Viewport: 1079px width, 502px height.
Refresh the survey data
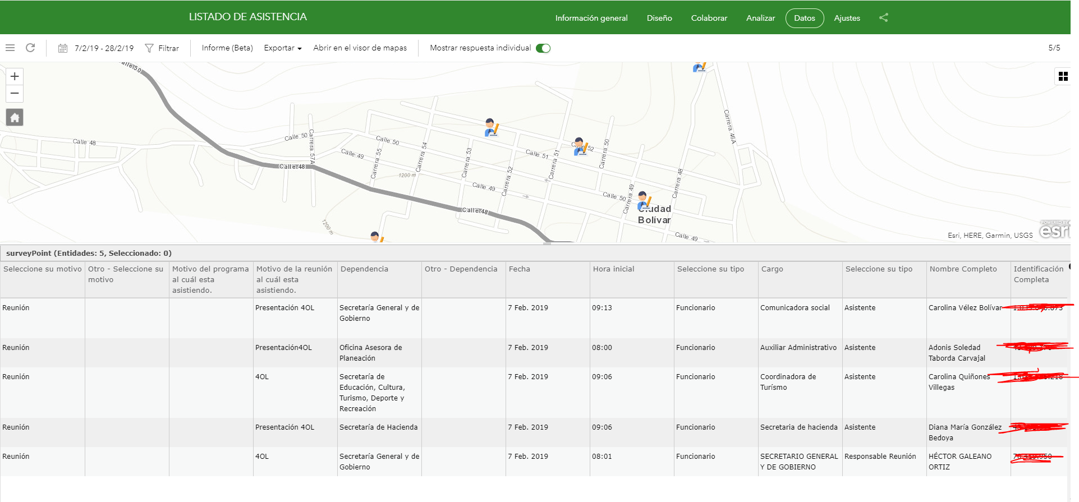[x=30, y=48]
